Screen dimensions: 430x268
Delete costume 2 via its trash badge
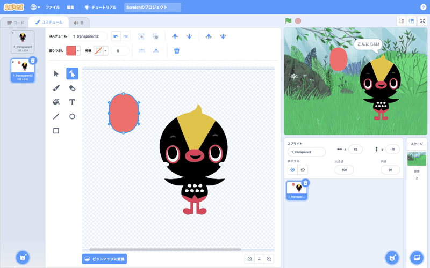33,61
